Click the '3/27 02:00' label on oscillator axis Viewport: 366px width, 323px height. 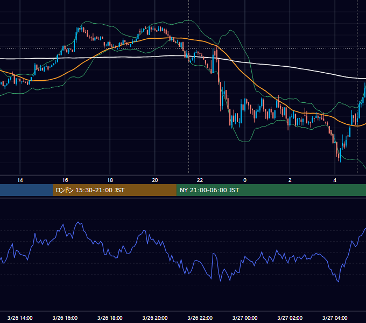(290, 318)
